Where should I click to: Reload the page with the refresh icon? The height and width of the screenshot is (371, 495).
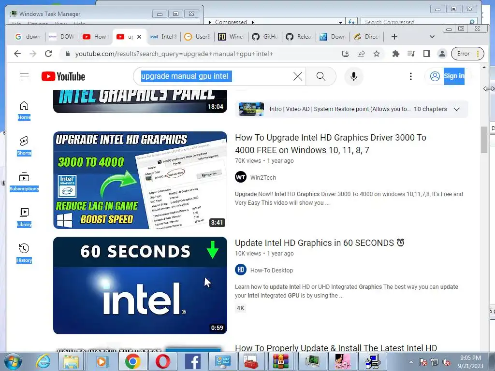pyautogui.click(x=48, y=54)
